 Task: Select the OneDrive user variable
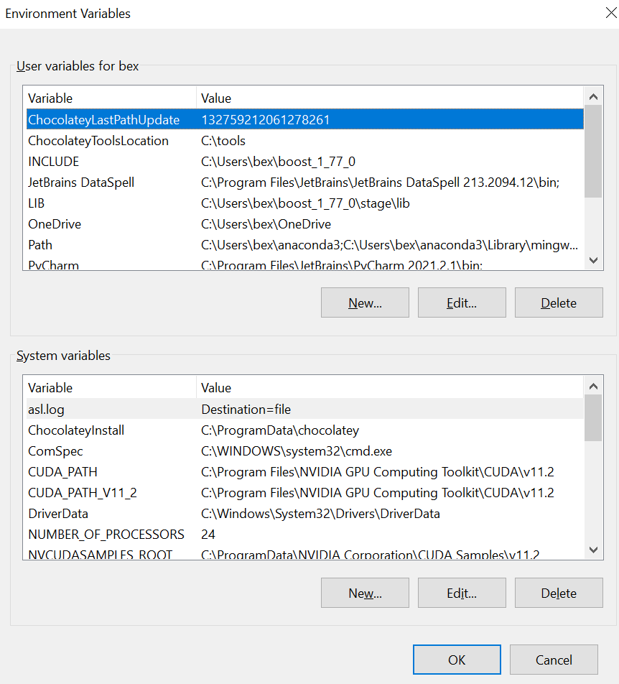pyautogui.click(x=108, y=223)
